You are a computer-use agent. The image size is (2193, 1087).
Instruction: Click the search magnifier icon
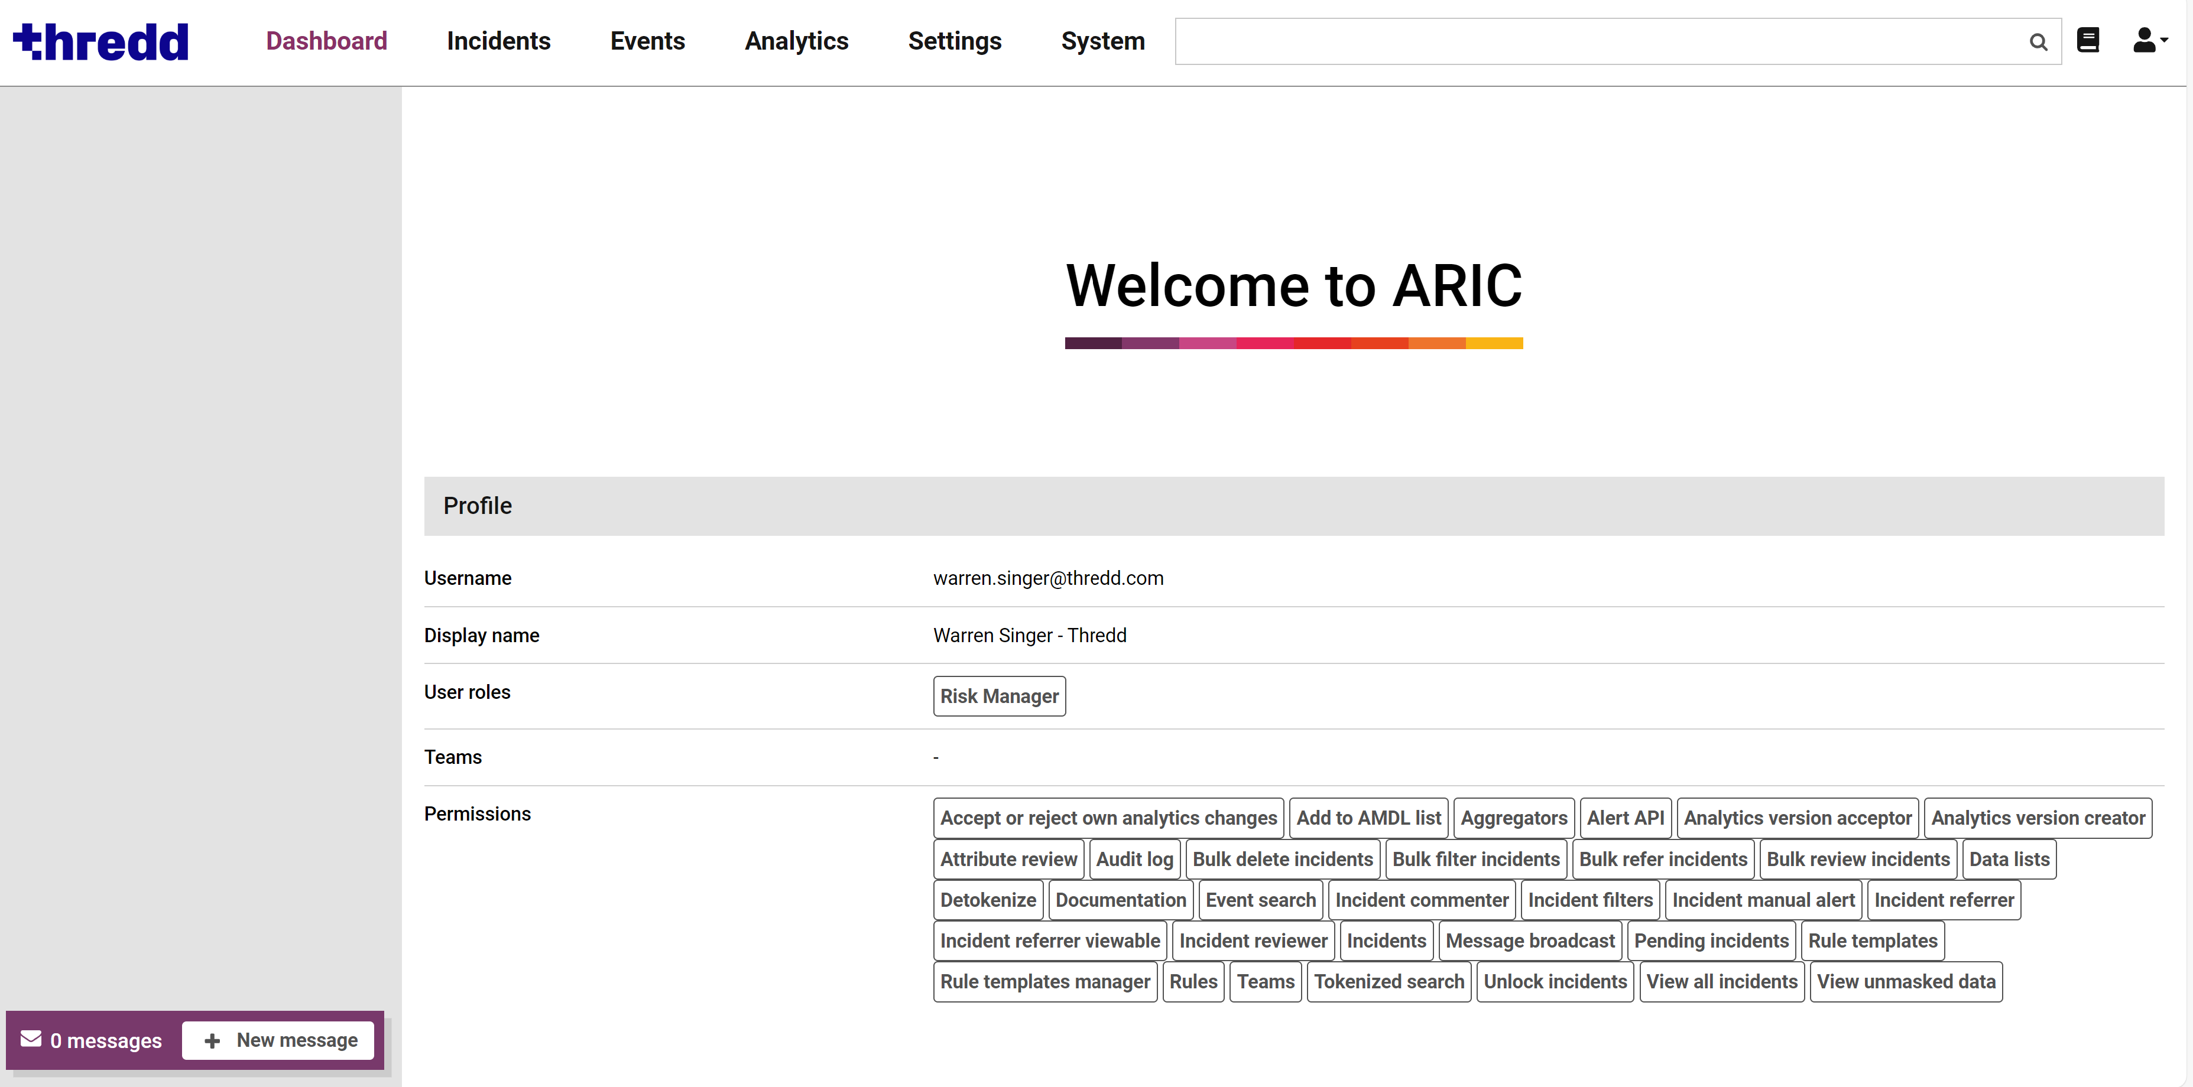pyautogui.click(x=2037, y=42)
